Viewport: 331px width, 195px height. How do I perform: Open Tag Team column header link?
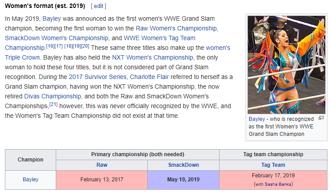coord(273,165)
